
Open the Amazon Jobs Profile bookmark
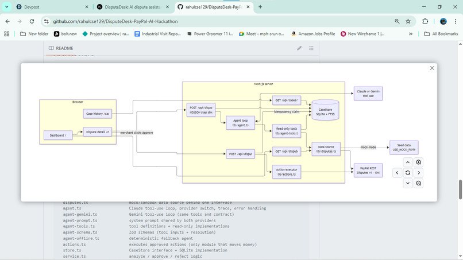pyautogui.click(x=313, y=34)
